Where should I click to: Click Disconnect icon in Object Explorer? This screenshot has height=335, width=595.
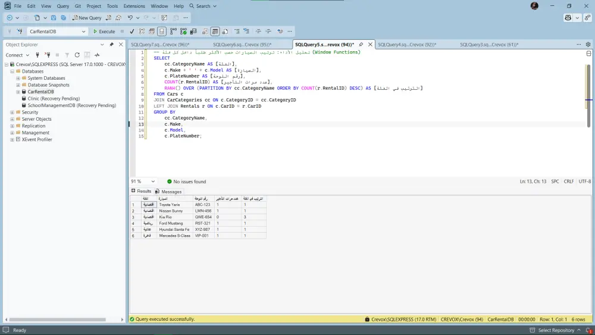48,55
